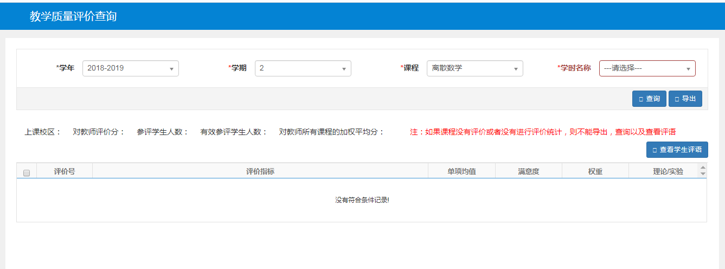The image size is (725, 269).
Task: Click the 导出 export button
Action: [685, 99]
